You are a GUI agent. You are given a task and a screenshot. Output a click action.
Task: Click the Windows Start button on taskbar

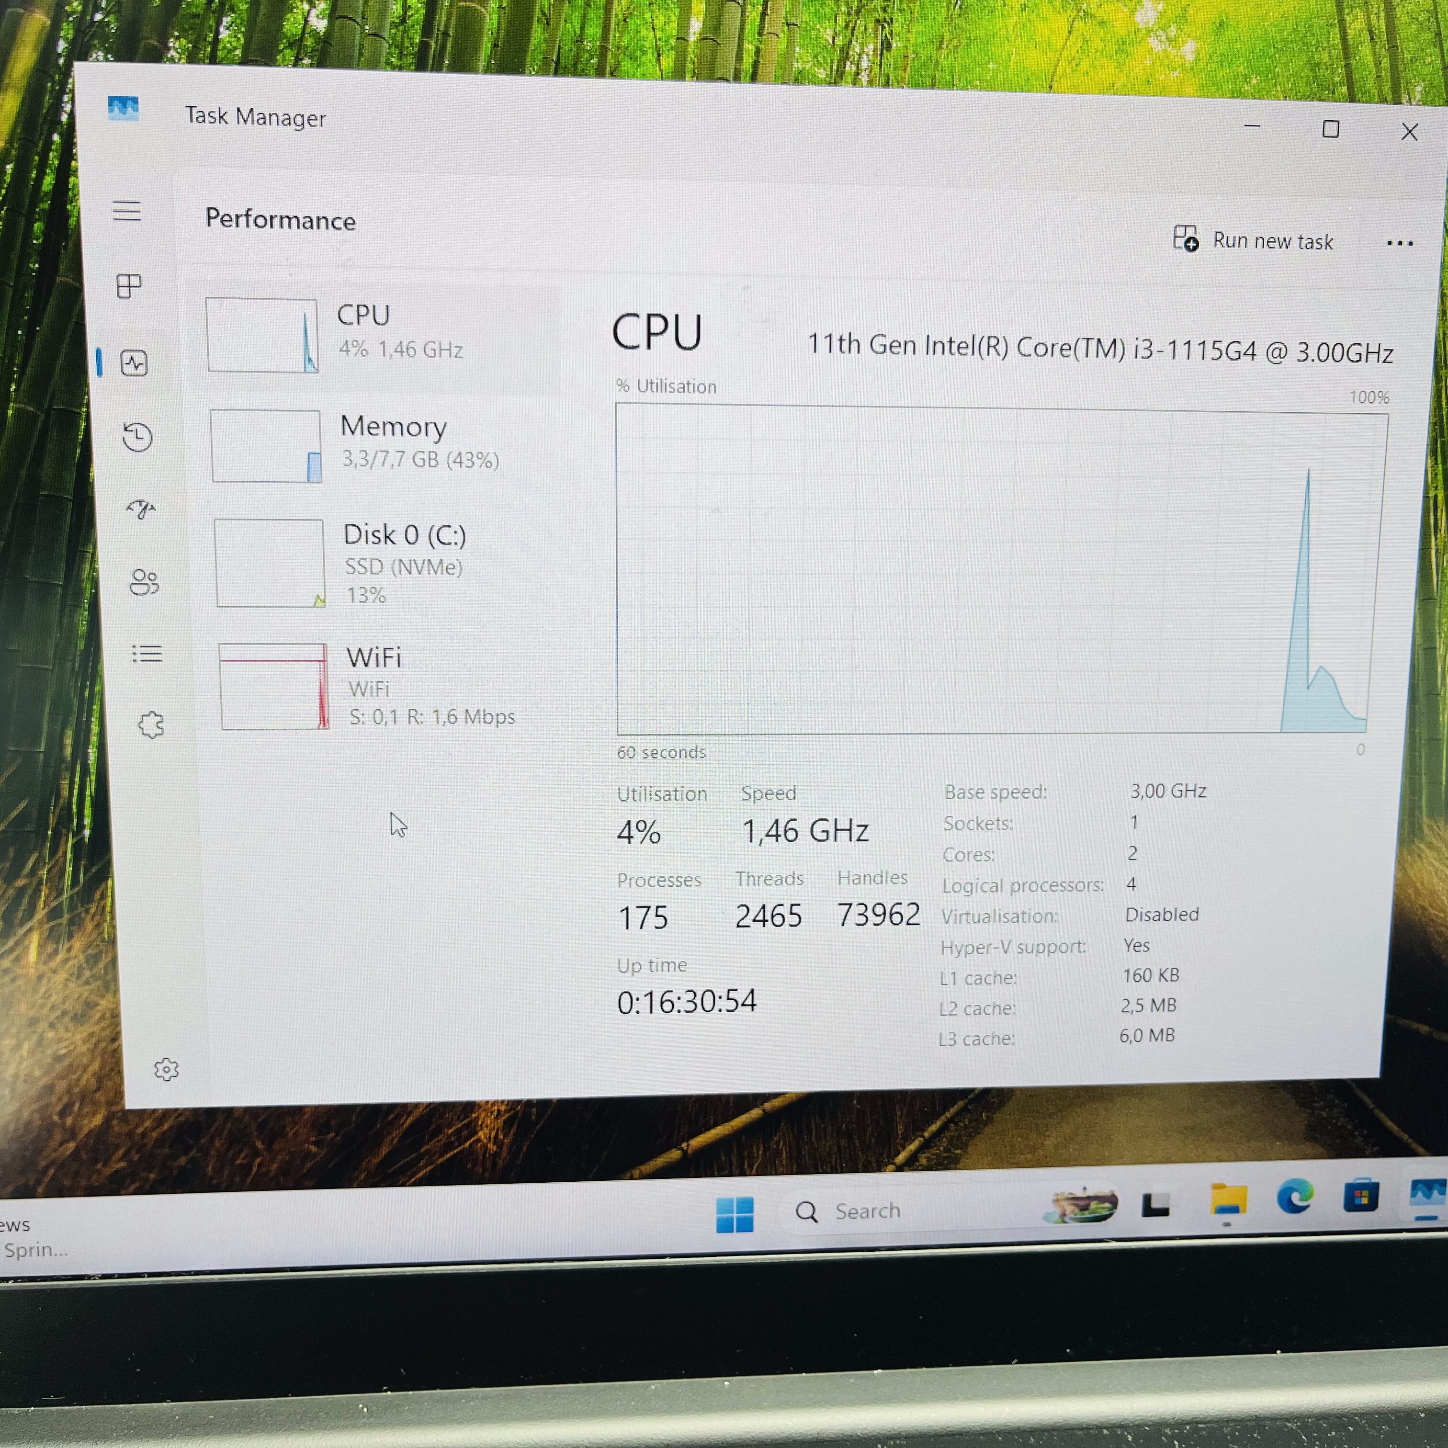coord(735,1214)
